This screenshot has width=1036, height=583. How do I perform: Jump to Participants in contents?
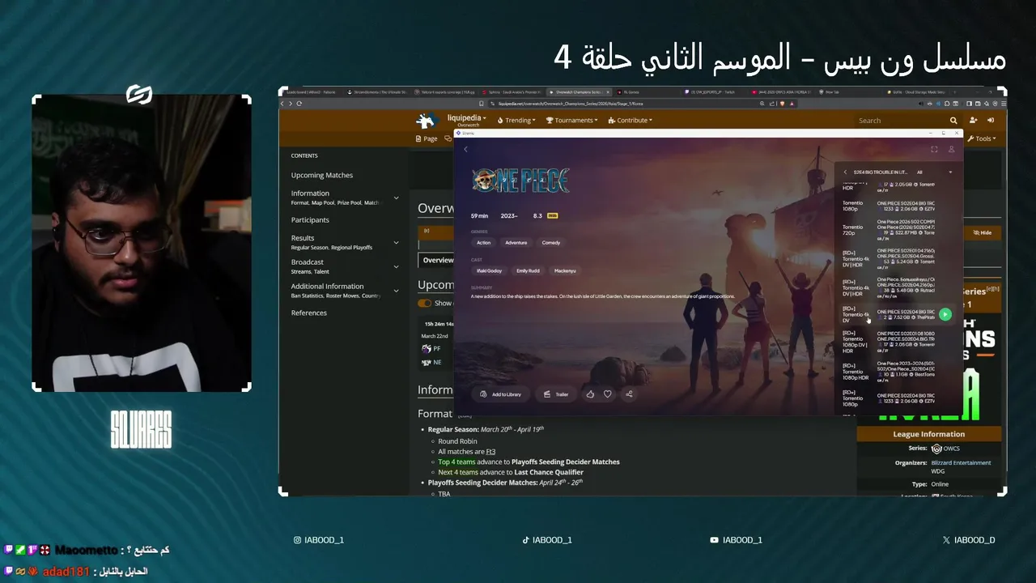[310, 220]
